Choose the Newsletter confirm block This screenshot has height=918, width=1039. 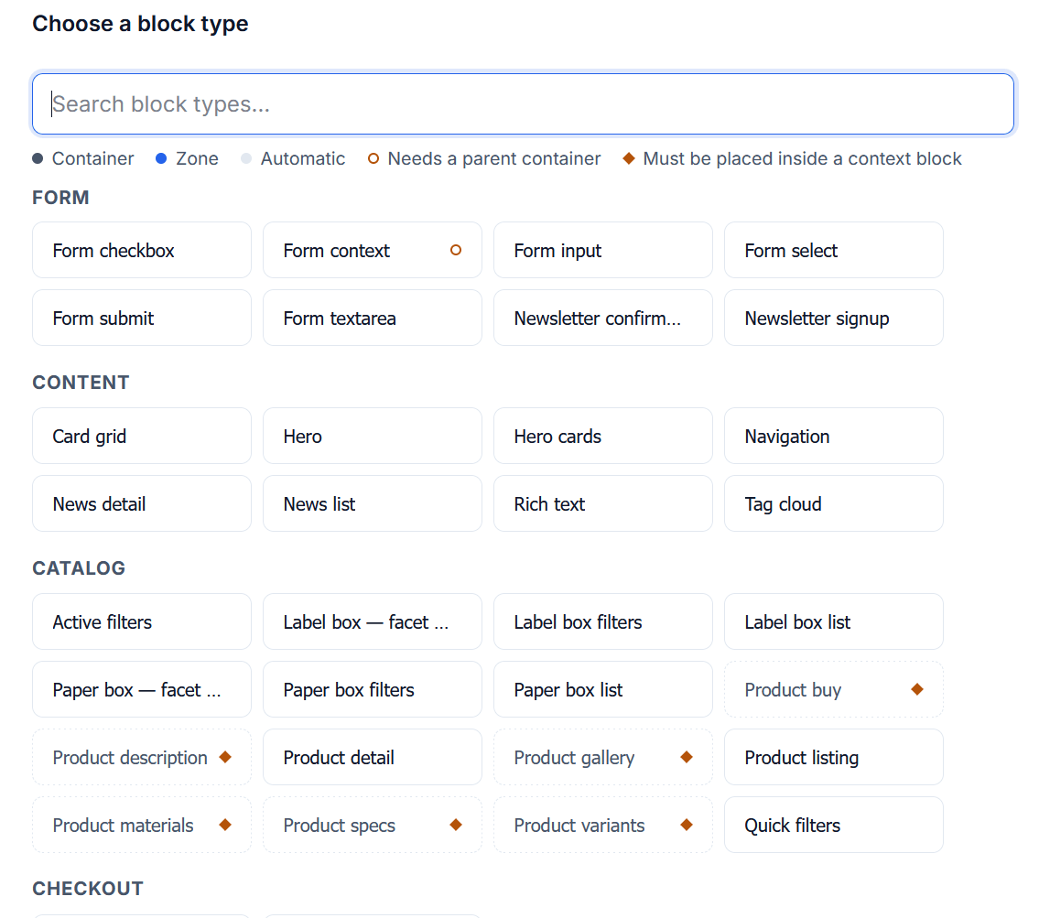coord(603,318)
